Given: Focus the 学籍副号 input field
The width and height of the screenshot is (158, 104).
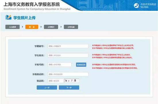Looking at the screenshot, I should click(68, 46).
